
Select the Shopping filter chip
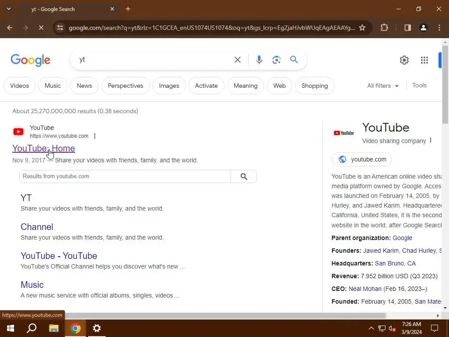click(x=314, y=86)
